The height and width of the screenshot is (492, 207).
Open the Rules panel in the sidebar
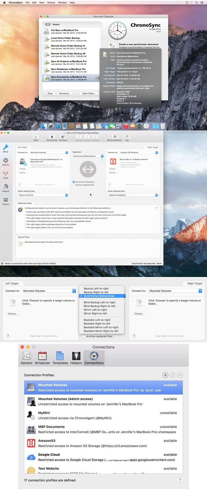5,175
